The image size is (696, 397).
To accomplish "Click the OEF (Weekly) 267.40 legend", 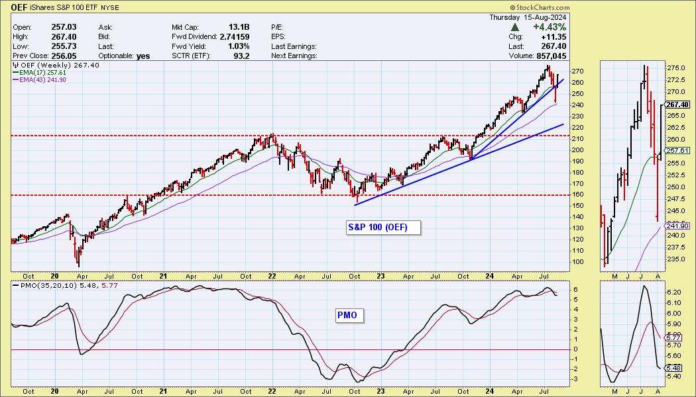I will 56,65.
